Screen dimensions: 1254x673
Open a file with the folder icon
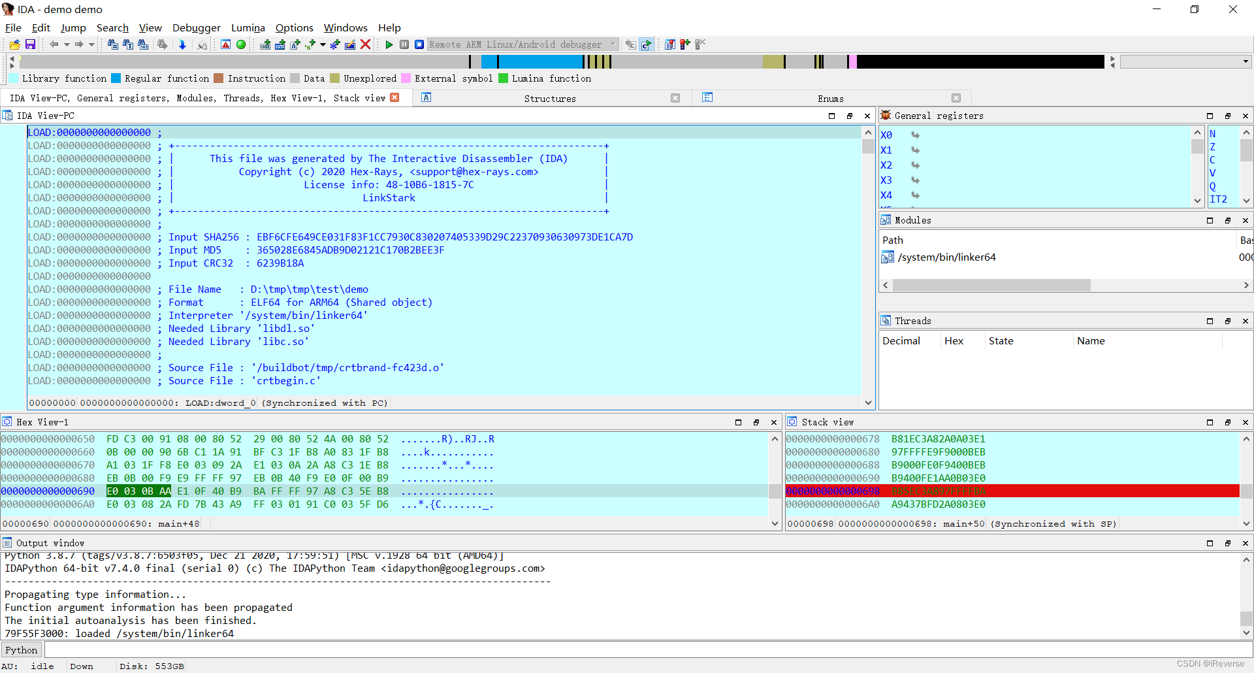(x=14, y=44)
